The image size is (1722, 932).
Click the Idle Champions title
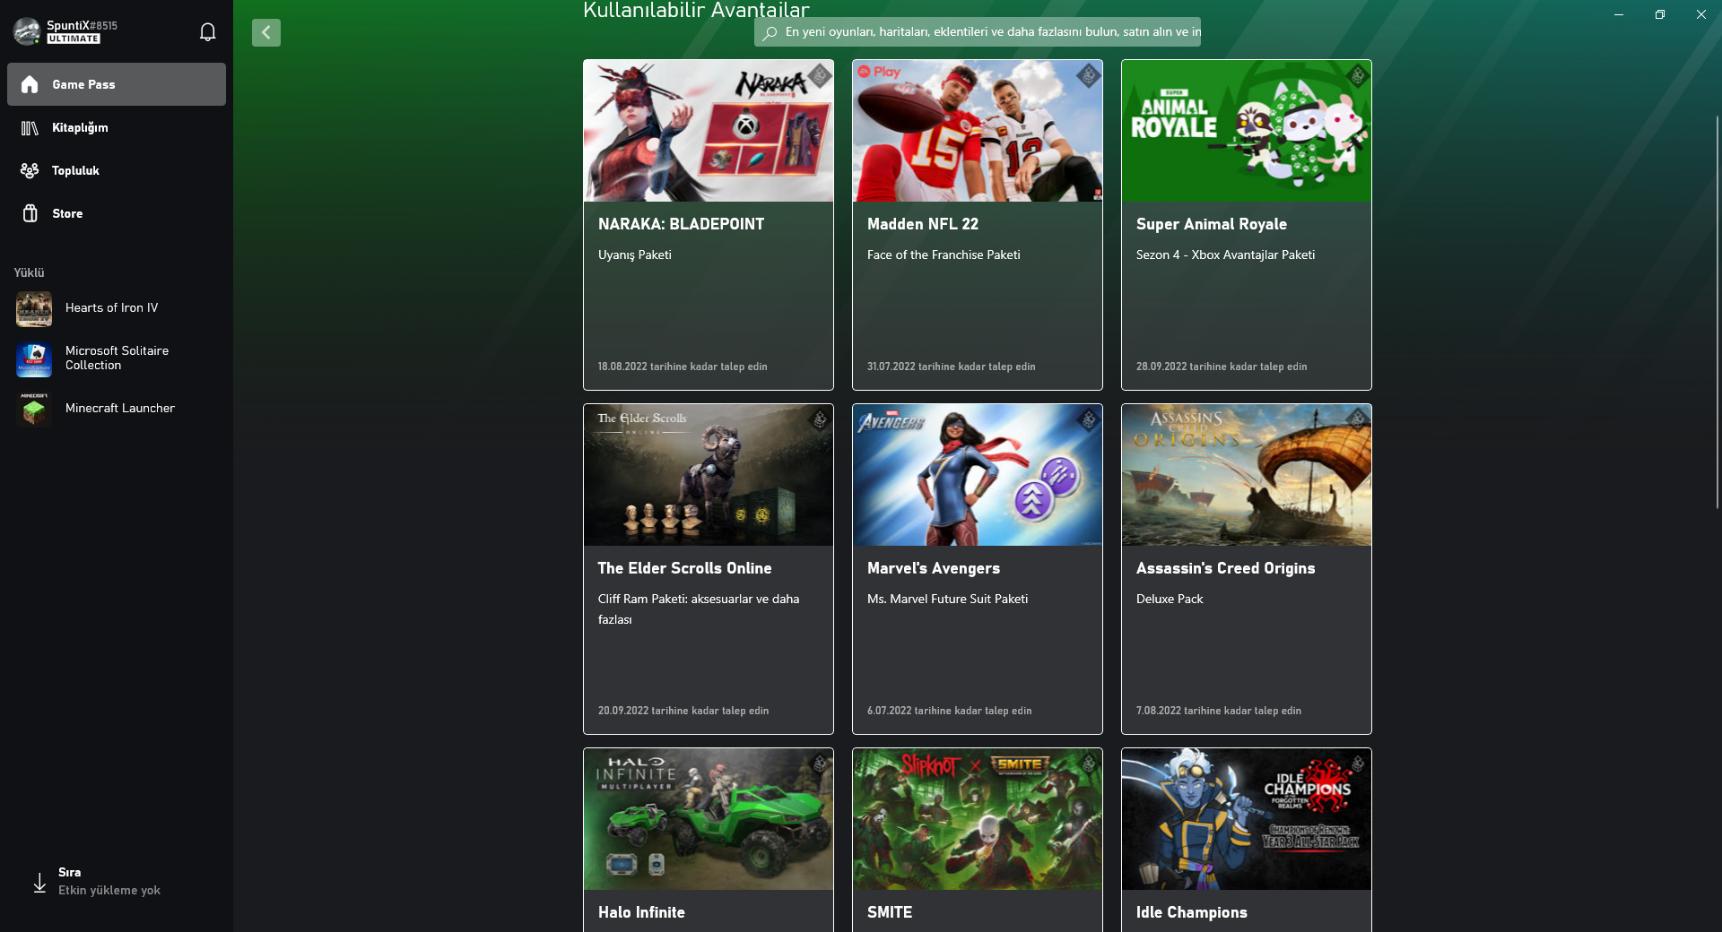[x=1191, y=912]
